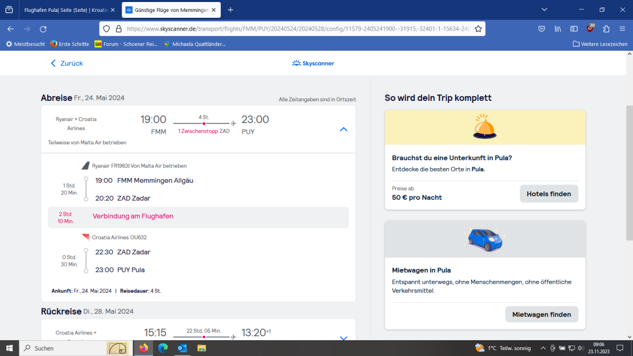Open the Firefox extensions puzzle icon
The width and height of the screenshot is (633, 356).
(x=606, y=29)
